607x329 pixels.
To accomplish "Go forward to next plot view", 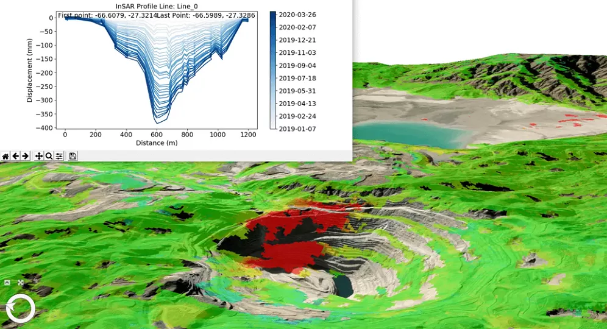I will coord(25,156).
